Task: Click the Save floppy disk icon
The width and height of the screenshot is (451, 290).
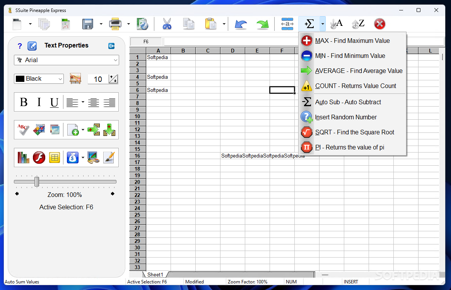Action: point(88,24)
